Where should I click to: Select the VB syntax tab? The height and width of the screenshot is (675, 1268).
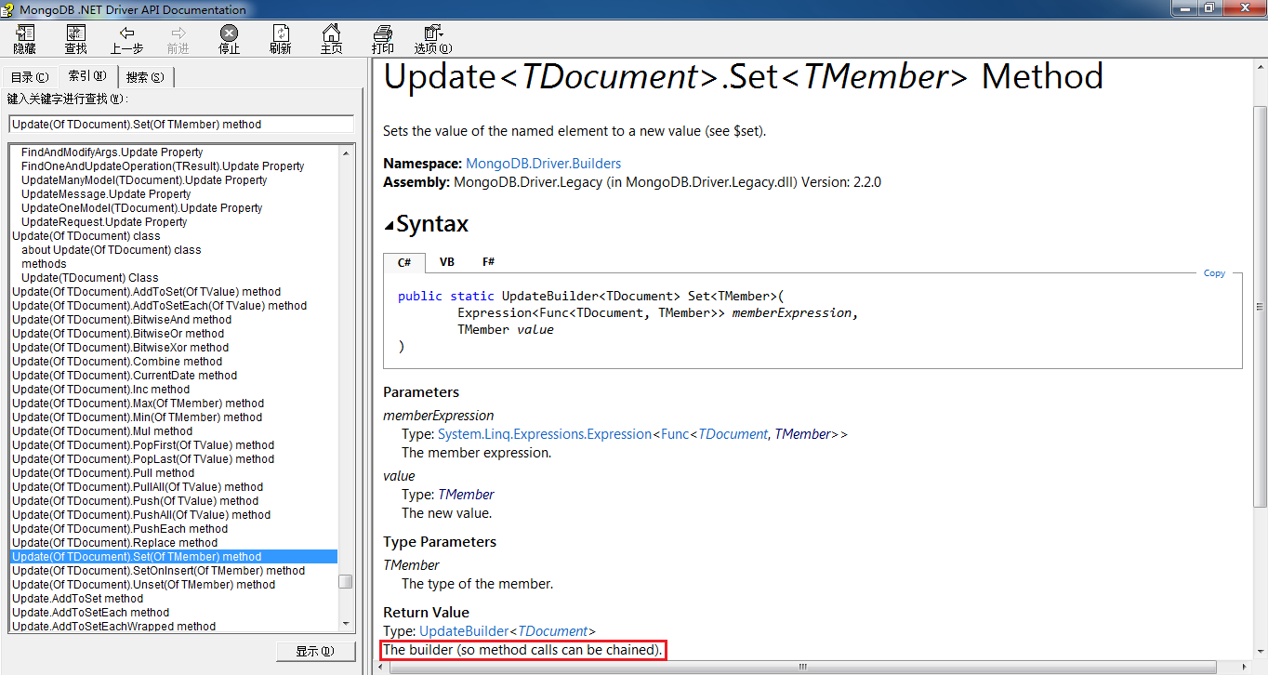click(447, 262)
